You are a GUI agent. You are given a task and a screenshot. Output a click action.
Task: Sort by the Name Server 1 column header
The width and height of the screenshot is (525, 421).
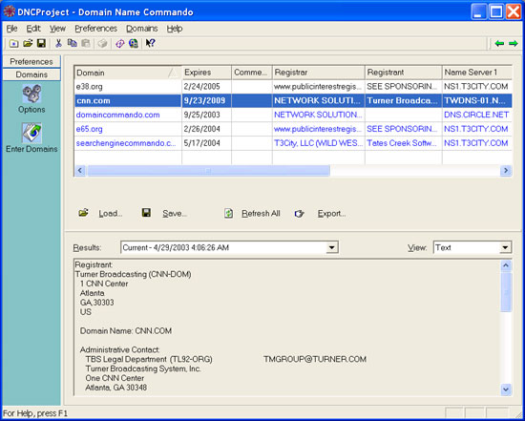tap(476, 73)
